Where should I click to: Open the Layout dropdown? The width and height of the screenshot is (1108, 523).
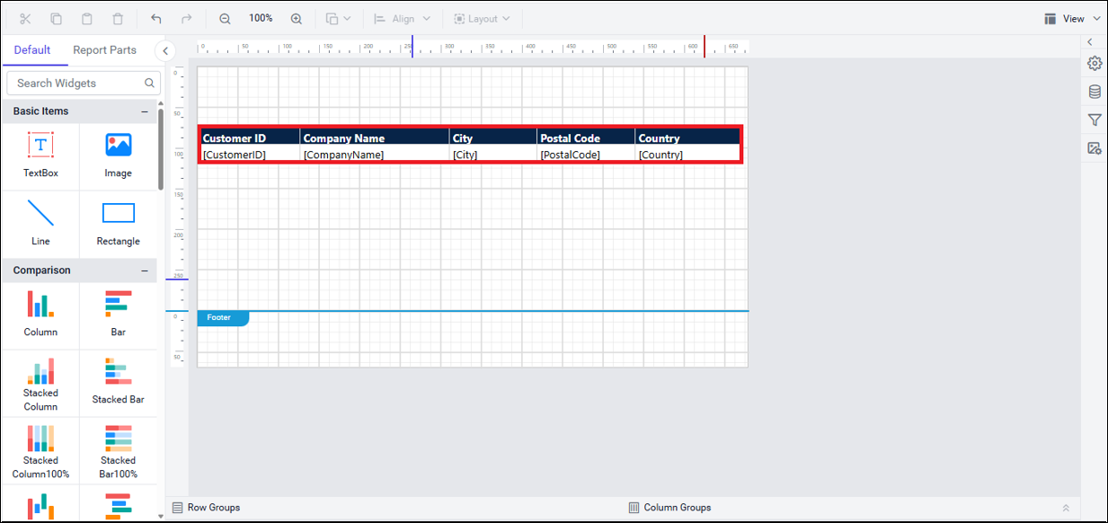tap(482, 17)
